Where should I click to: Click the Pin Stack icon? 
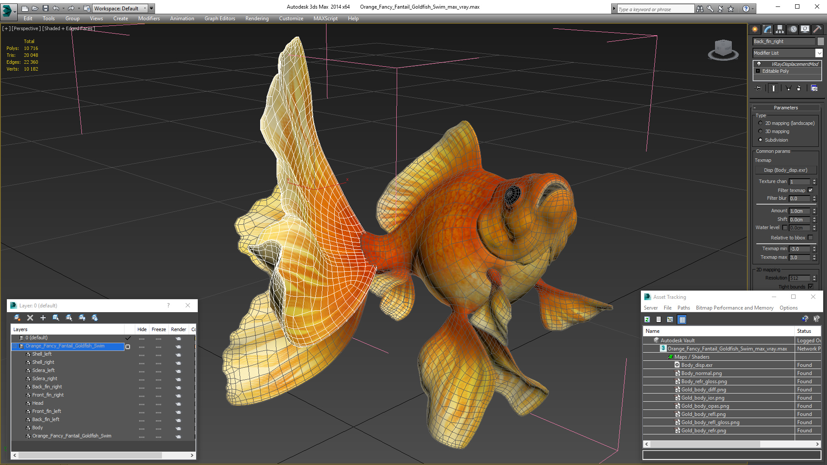tap(759, 88)
